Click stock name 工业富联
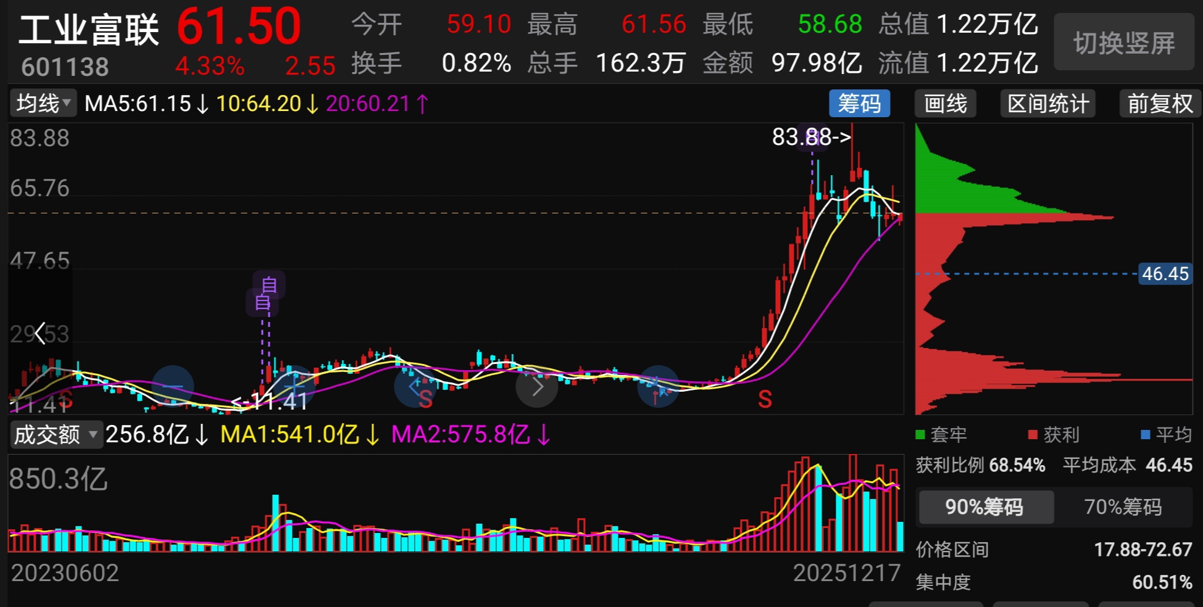Viewport: 1203px width, 607px height. (89, 30)
